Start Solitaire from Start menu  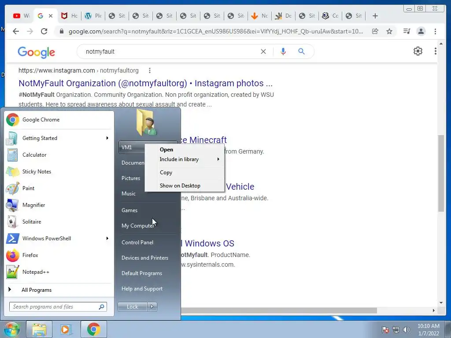point(59,222)
